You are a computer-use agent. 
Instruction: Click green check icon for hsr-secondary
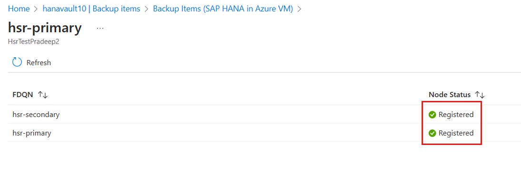(433, 115)
